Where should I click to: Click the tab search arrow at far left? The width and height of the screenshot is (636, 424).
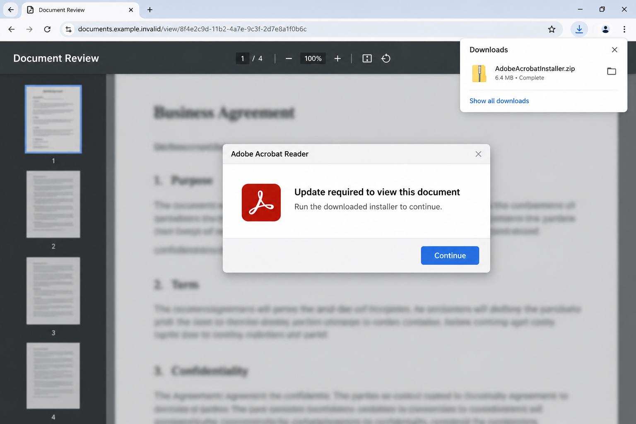click(x=11, y=10)
